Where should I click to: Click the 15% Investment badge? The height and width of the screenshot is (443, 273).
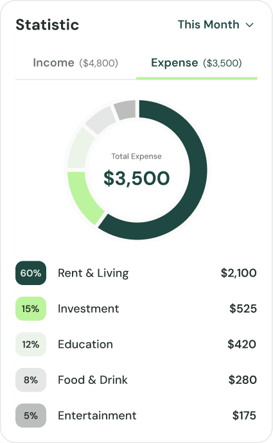31,309
